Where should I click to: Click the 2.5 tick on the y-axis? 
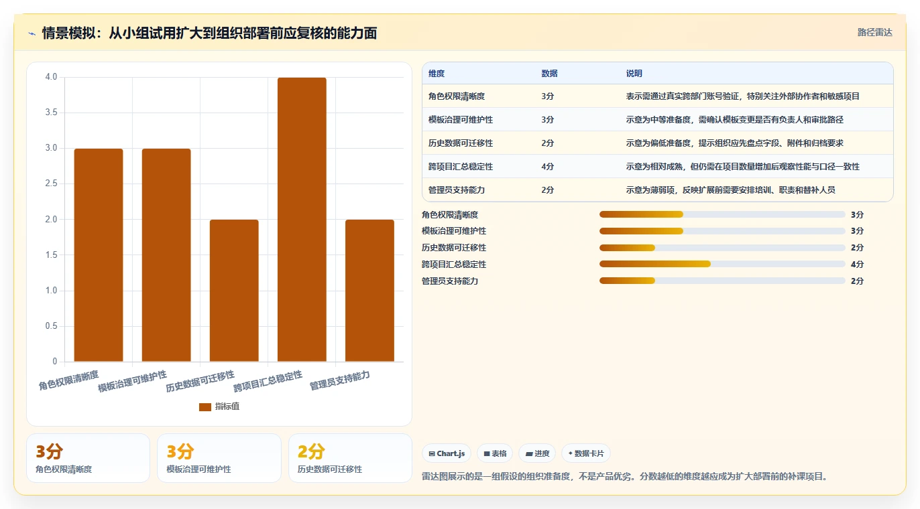pyautogui.click(x=51, y=184)
